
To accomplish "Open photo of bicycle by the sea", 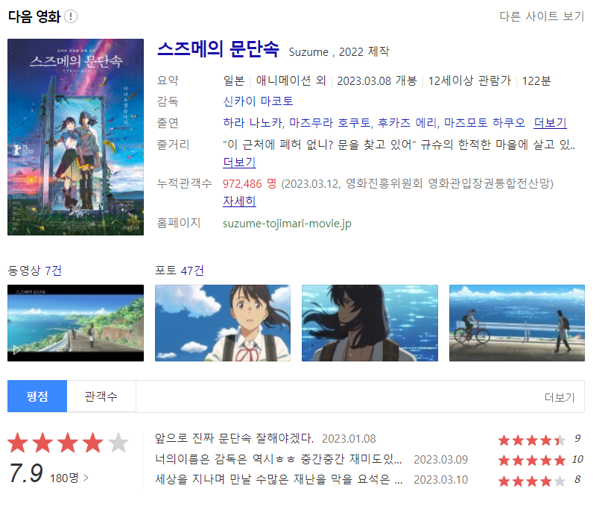I will (517, 323).
